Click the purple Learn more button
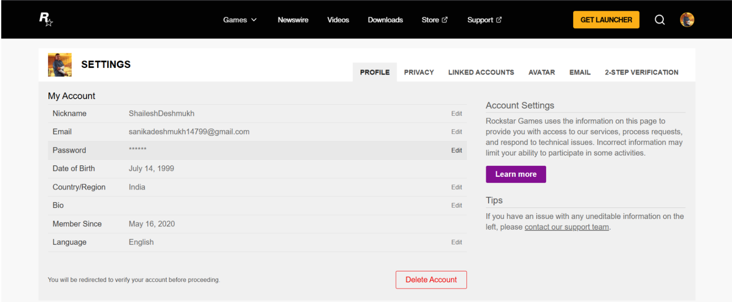The width and height of the screenshot is (732, 302). (x=516, y=174)
